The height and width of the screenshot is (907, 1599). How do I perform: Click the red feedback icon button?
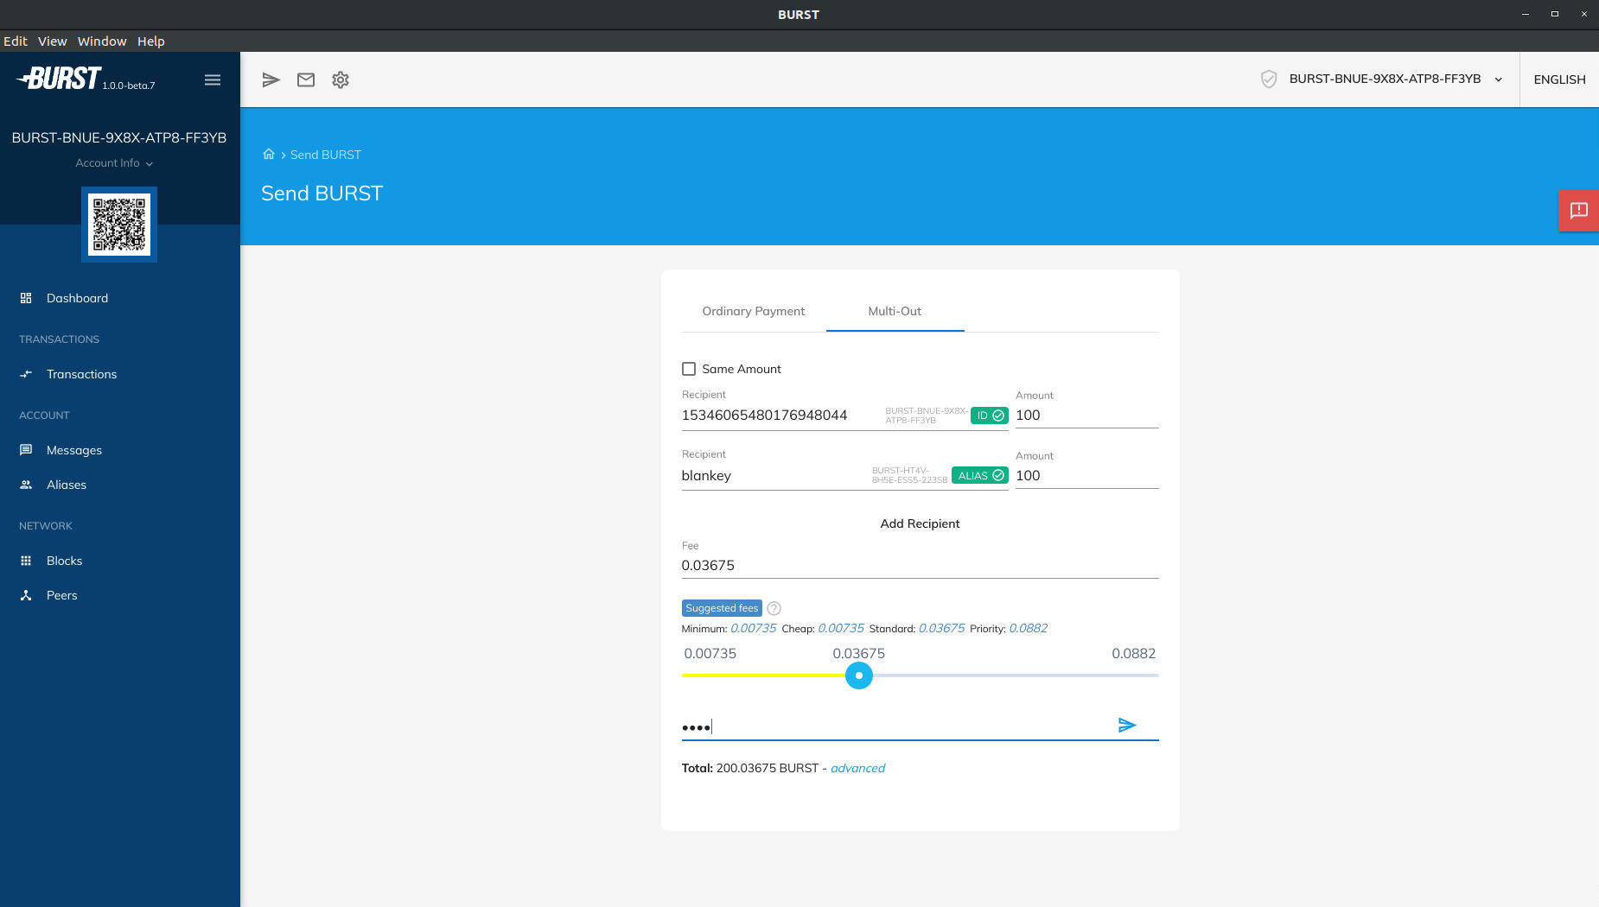click(x=1578, y=211)
